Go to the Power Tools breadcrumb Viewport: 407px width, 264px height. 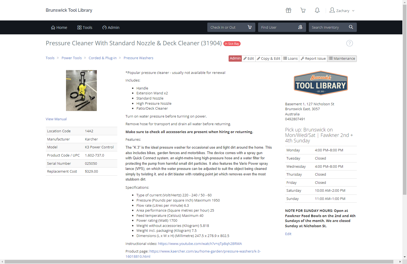[x=72, y=58]
